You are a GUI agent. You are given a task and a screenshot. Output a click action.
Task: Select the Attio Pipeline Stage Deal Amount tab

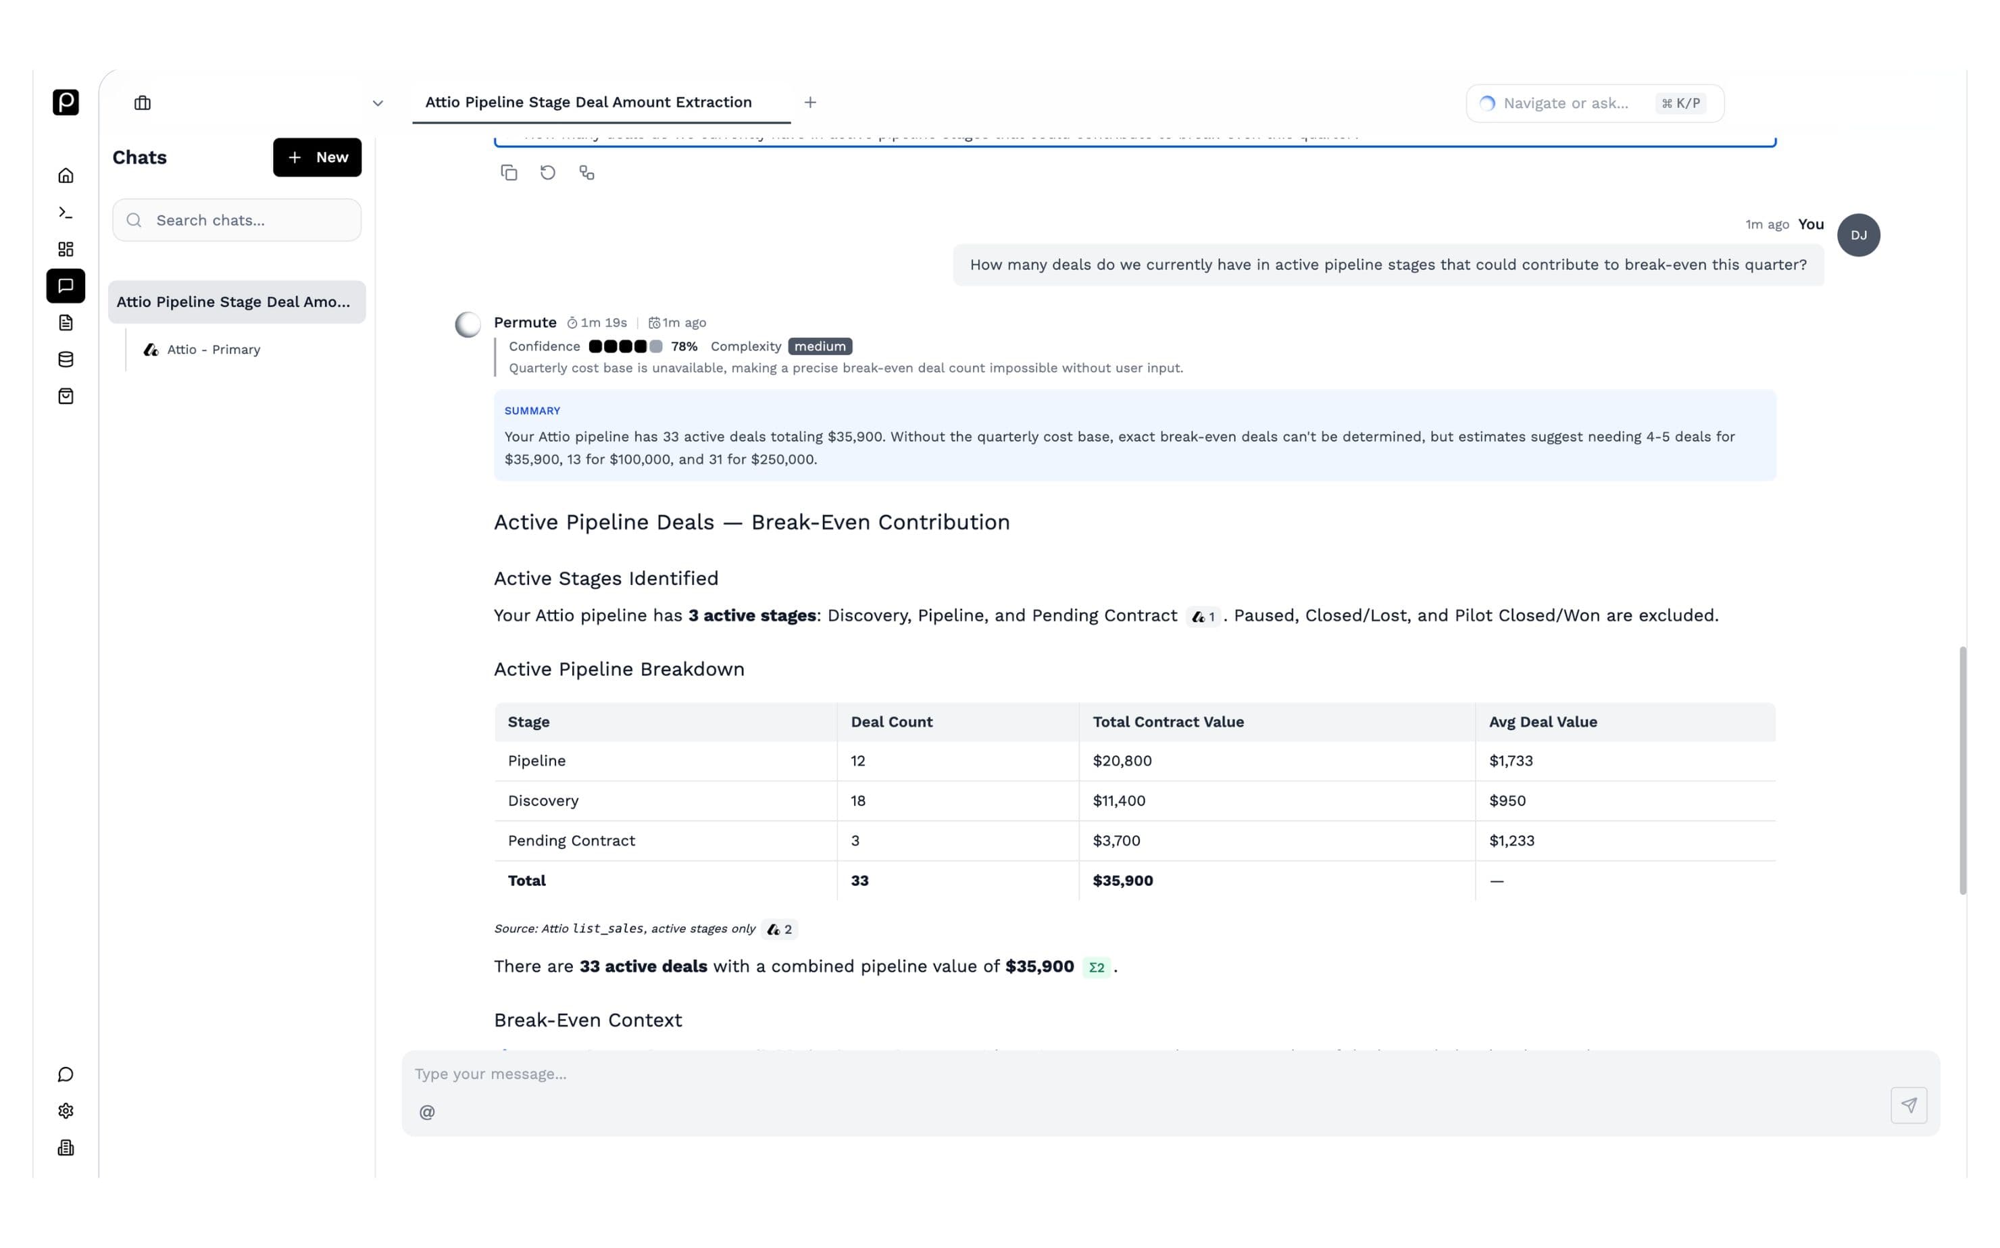click(589, 103)
